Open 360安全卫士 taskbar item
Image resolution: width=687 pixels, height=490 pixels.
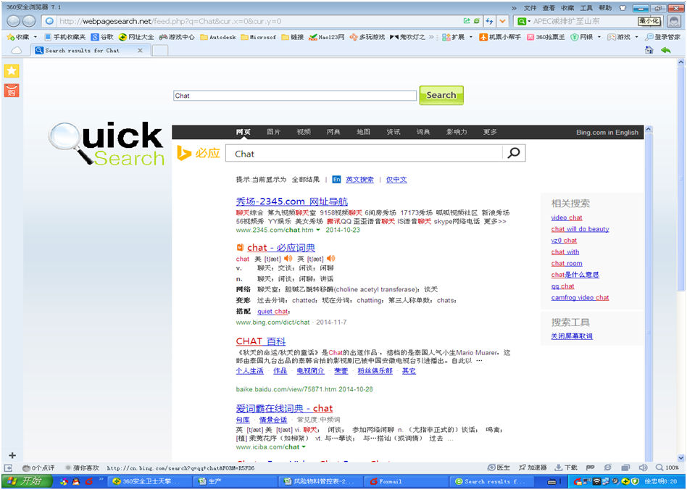[150, 481]
